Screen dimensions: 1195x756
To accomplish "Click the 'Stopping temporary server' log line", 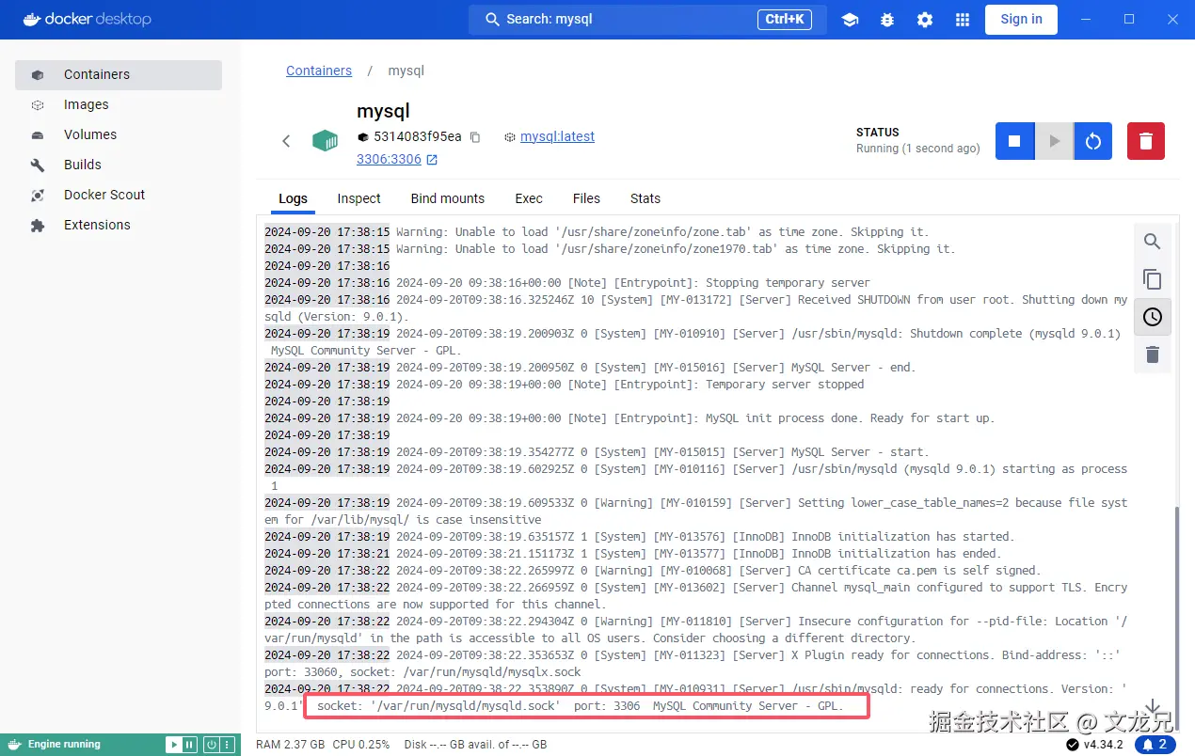I will click(567, 282).
